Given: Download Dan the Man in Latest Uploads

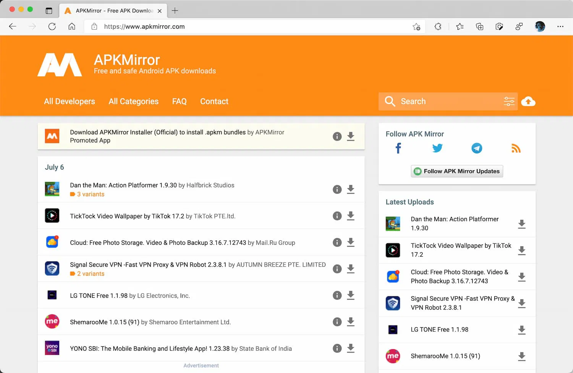Looking at the screenshot, I should [x=522, y=224].
